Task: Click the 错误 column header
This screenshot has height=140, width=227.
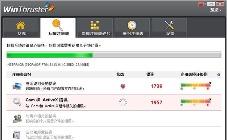Action: 150,75
